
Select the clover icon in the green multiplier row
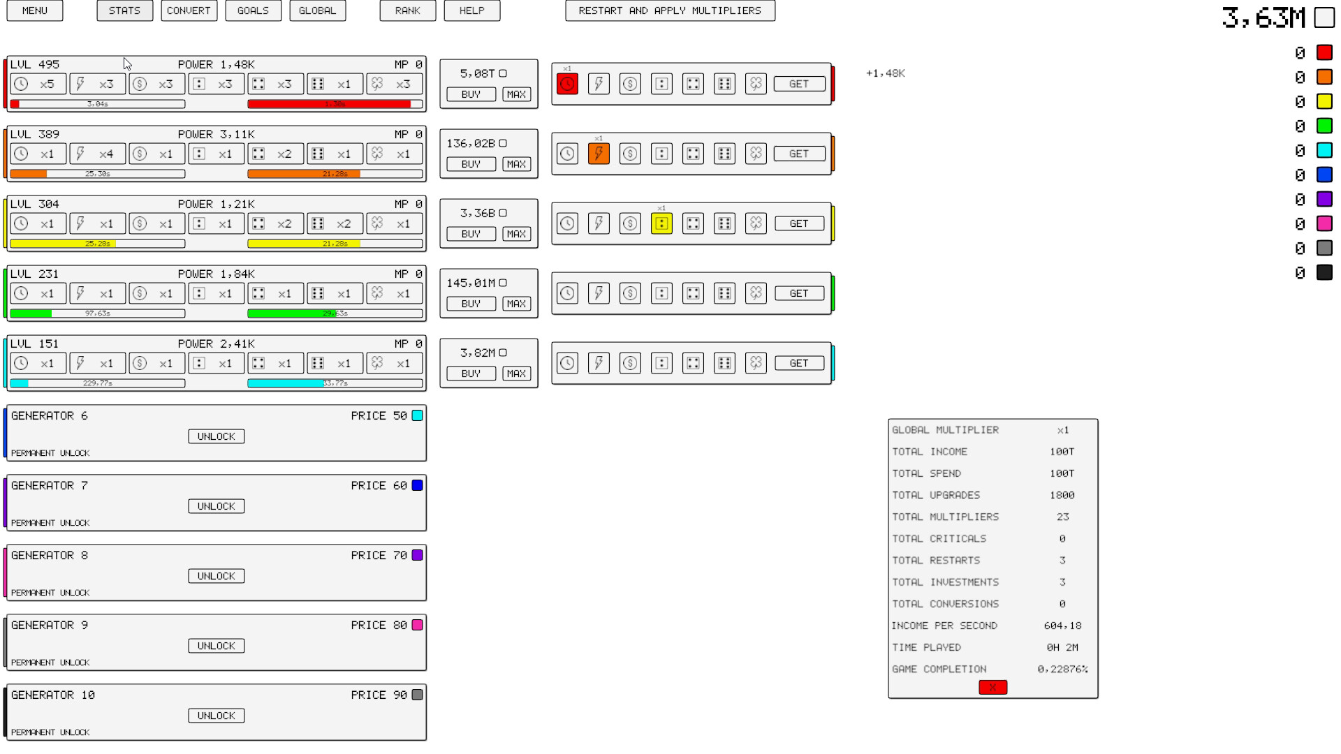coord(756,293)
